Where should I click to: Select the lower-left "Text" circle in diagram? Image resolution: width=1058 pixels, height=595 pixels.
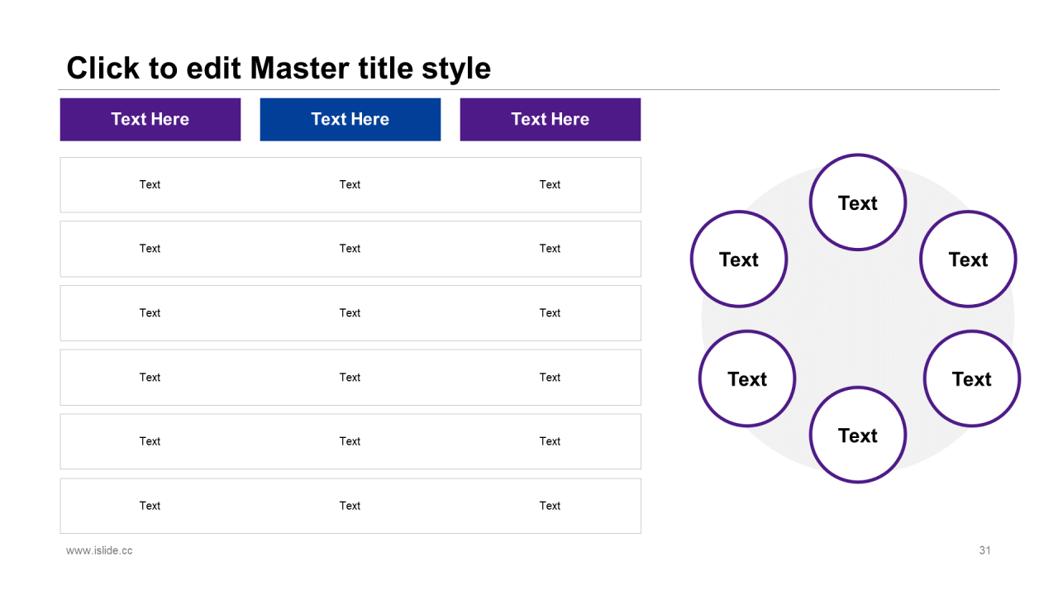(x=746, y=378)
